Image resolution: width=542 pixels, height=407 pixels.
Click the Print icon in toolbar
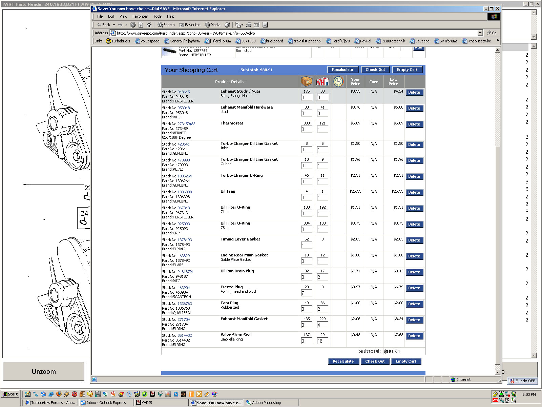coord(249,25)
